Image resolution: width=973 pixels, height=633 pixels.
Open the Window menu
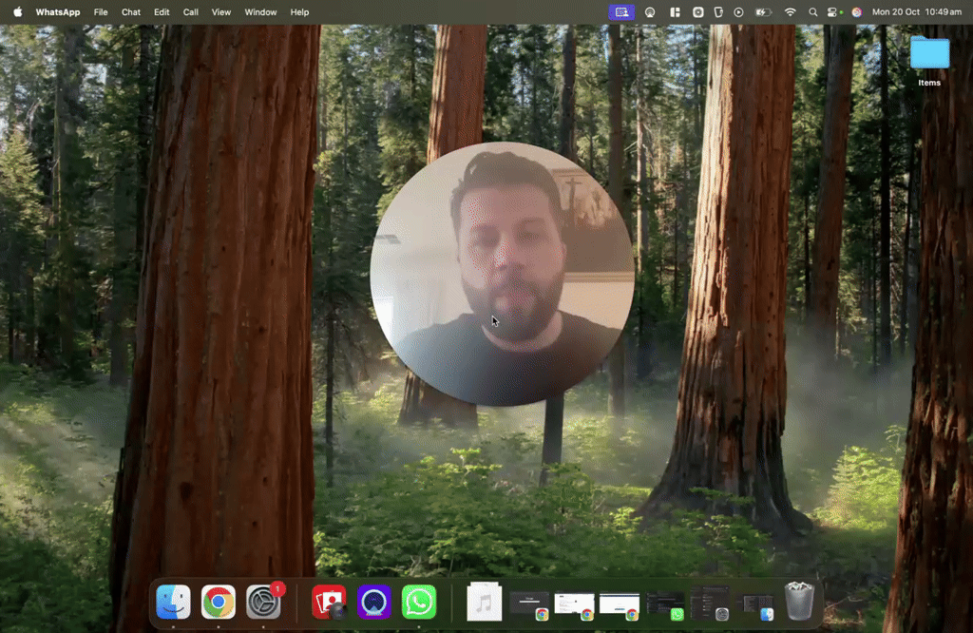click(x=260, y=11)
